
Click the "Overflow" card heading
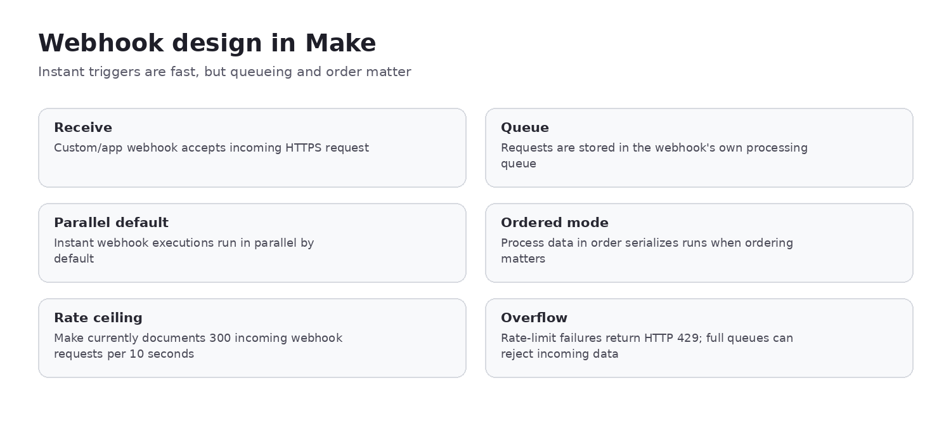pyautogui.click(x=534, y=318)
